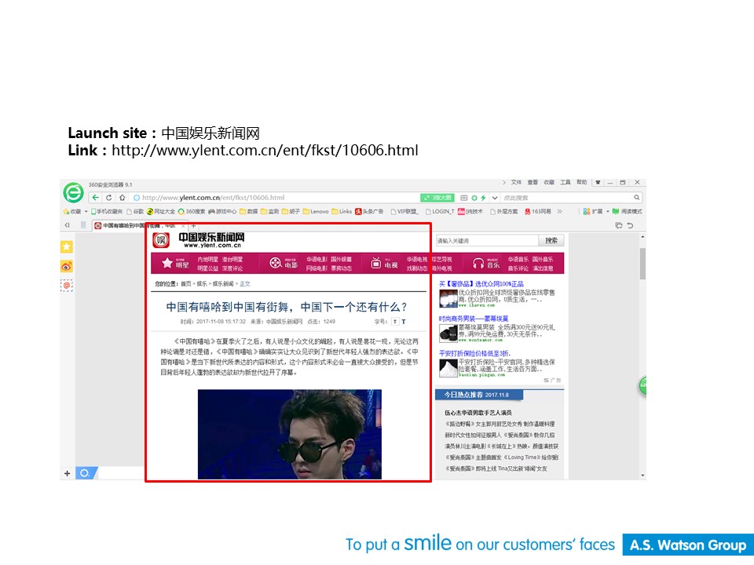Open the 工具 menu
The image size is (754, 565).
(565, 182)
